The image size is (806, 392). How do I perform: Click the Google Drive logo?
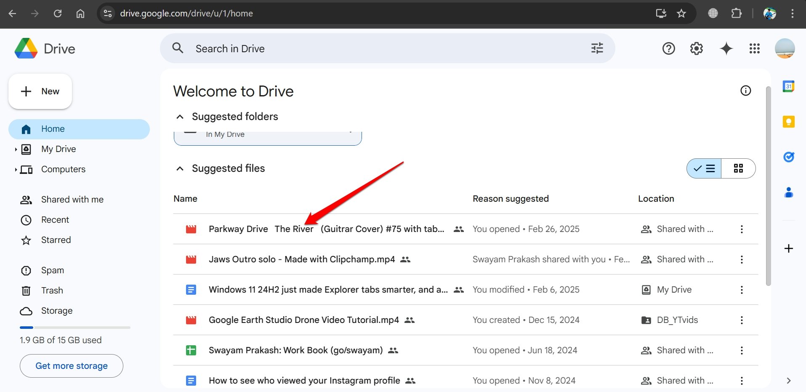26,48
